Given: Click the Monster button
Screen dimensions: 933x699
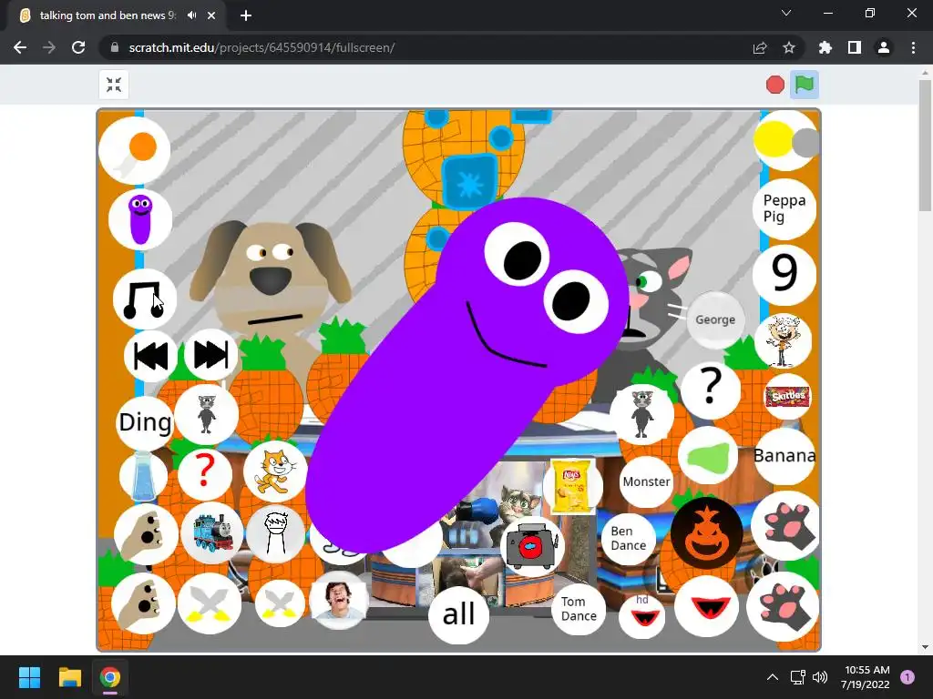Looking at the screenshot, I should point(646,481).
